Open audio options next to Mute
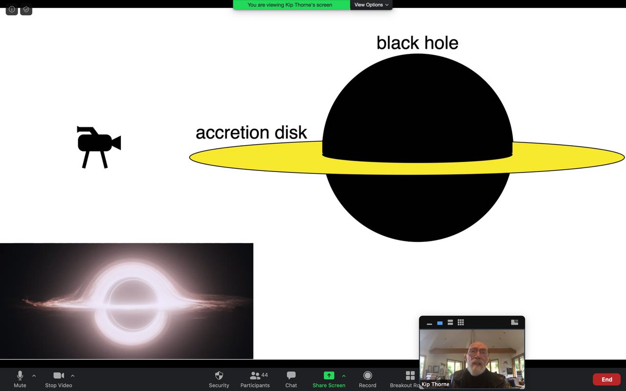Viewport: 626px width, 391px height. pyautogui.click(x=34, y=375)
